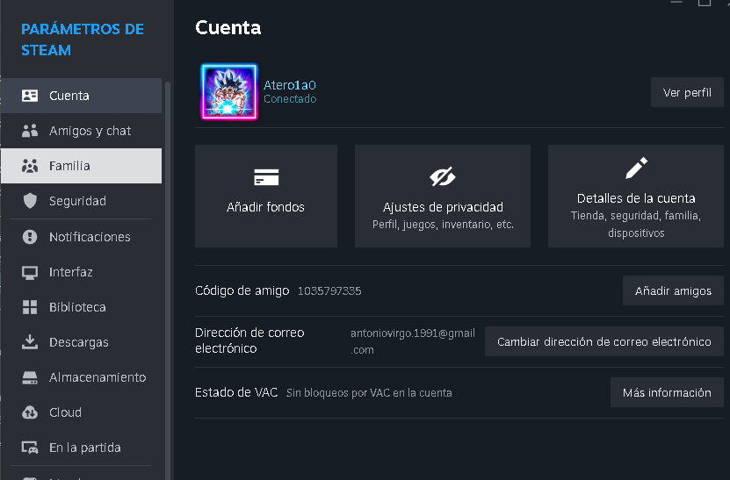Select Cloud in the settings list
The image size is (730, 480).
pos(82,412)
